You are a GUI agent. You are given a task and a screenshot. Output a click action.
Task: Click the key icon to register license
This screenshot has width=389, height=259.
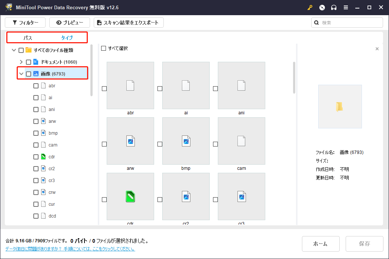[x=310, y=7]
